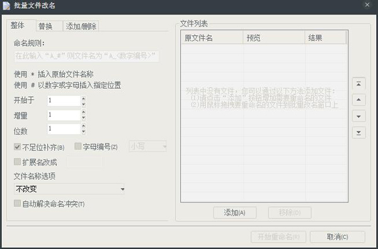Decrease the 开始于 value with down arrow
Viewport: 378px width, 249px height.
coord(84,104)
